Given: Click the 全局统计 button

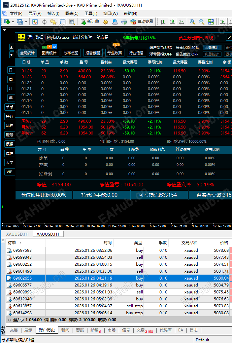Looking at the screenshot, I should 27,53.
